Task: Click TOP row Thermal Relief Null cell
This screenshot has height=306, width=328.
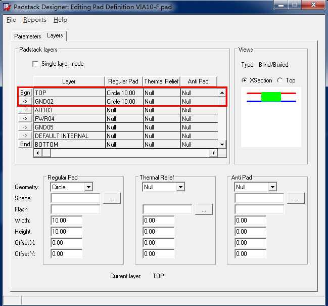Action: coord(162,93)
